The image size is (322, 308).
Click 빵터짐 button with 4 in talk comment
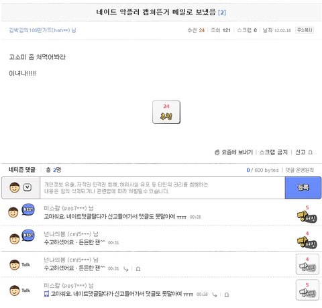click(307, 264)
